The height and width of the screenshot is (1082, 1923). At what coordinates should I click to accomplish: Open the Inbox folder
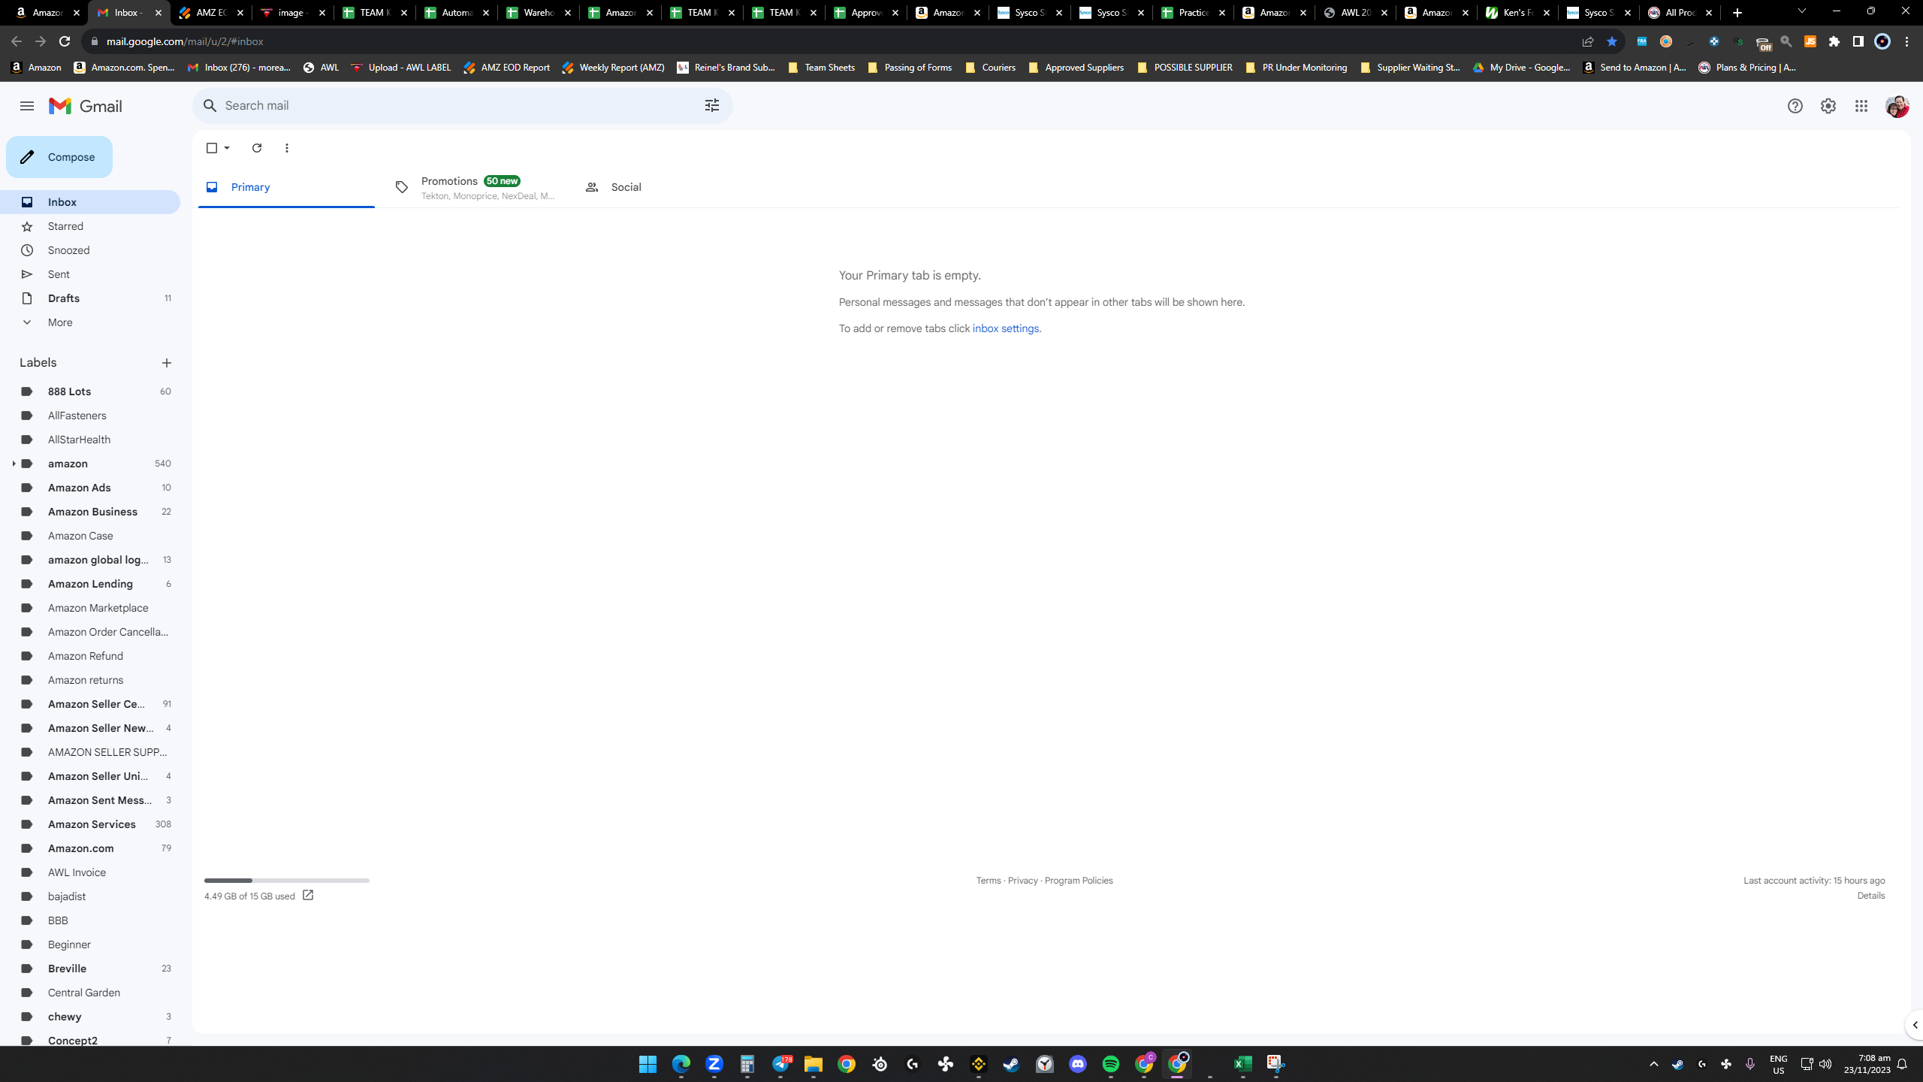pos(90,202)
